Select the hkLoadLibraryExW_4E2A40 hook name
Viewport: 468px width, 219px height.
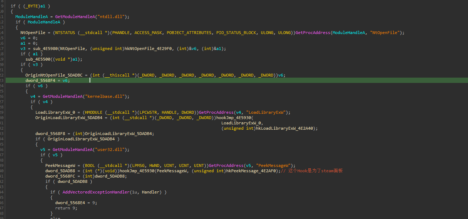286,128
